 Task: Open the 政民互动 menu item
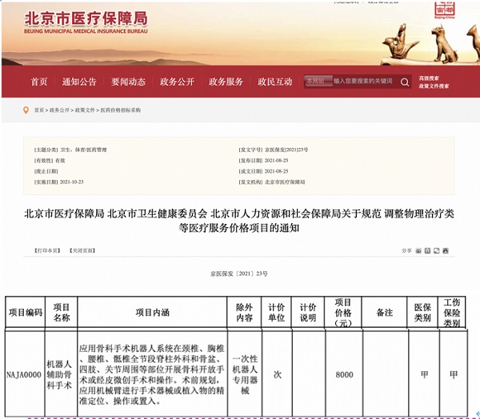(x=274, y=82)
